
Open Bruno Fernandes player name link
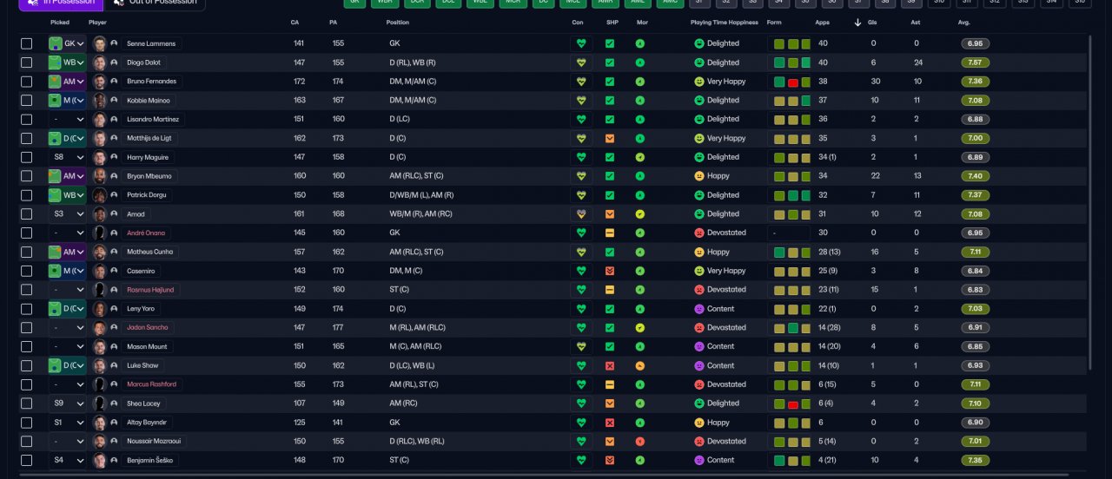click(x=151, y=82)
